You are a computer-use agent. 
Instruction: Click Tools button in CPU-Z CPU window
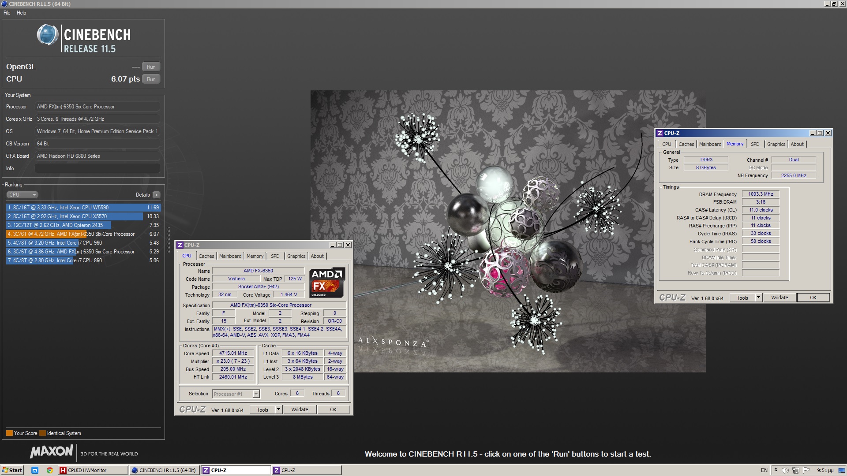pyautogui.click(x=262, y=410)
